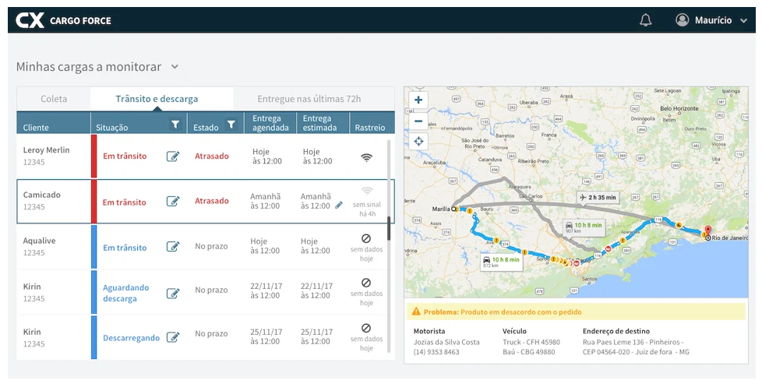This screenshot has height=387, width=762.
Task: Click the Marília origin marker on map
Action: point(453,209)
